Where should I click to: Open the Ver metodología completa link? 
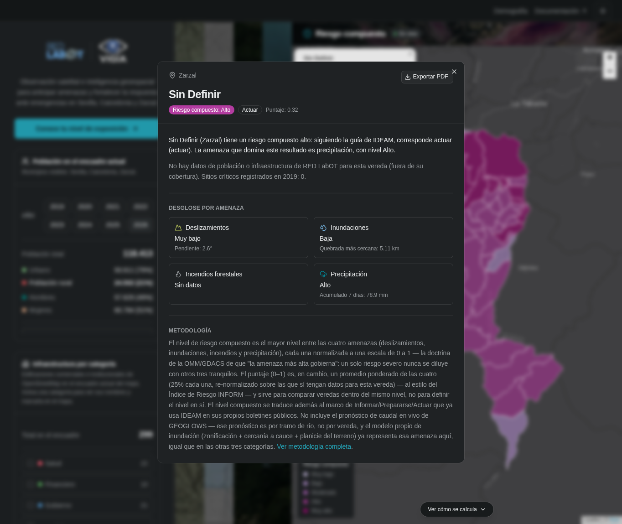[x=314, y=446]
